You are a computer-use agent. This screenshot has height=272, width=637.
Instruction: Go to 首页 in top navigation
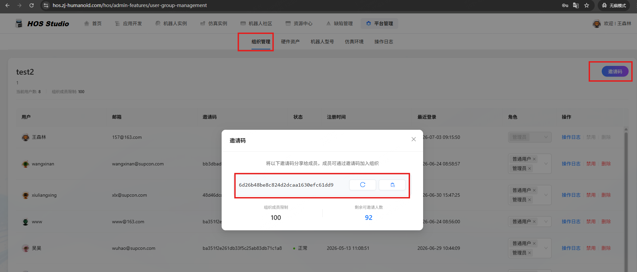coord(93,24)
